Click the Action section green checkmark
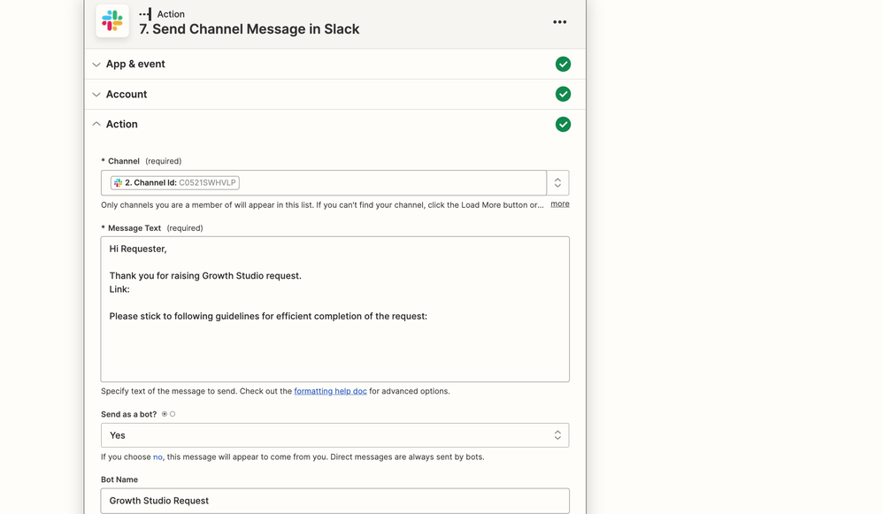Viewport: 883px width, 514px height. [563, 125]
